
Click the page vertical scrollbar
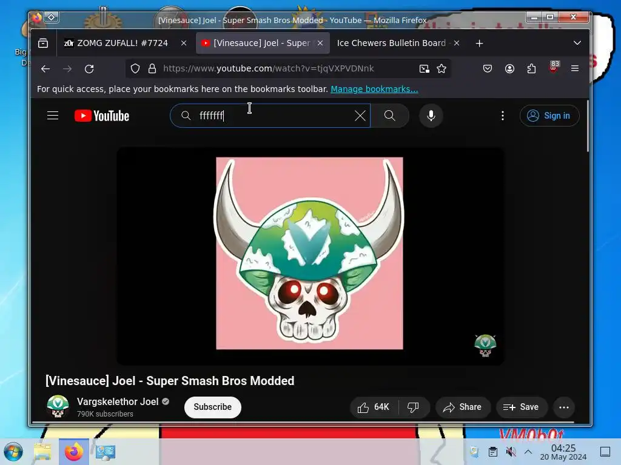click(588, 126)
